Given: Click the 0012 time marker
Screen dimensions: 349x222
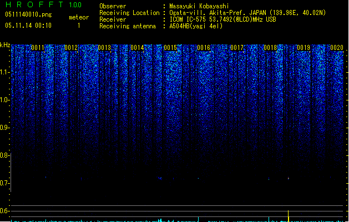Looking at the screenshot, I should 71,48.
